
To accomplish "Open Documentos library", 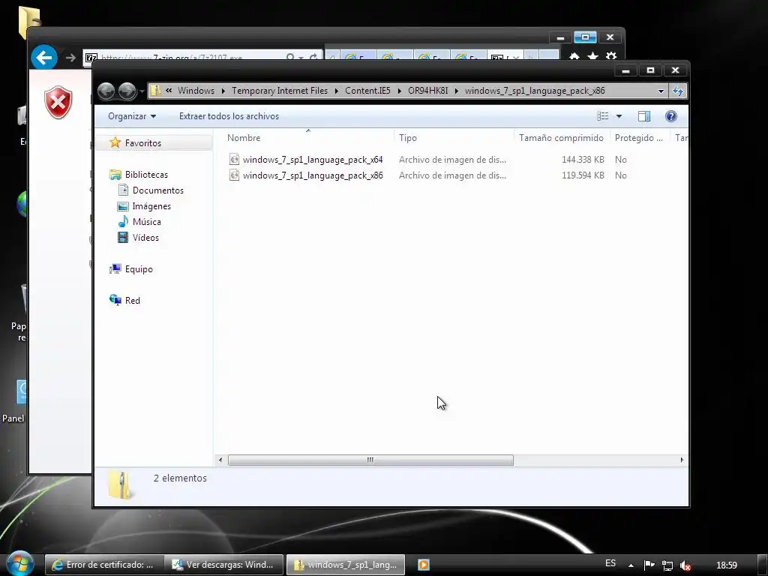I will tap(157, 190).
